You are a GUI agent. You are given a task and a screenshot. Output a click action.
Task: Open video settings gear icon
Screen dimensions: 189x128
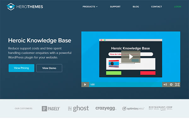pos(171,85)
